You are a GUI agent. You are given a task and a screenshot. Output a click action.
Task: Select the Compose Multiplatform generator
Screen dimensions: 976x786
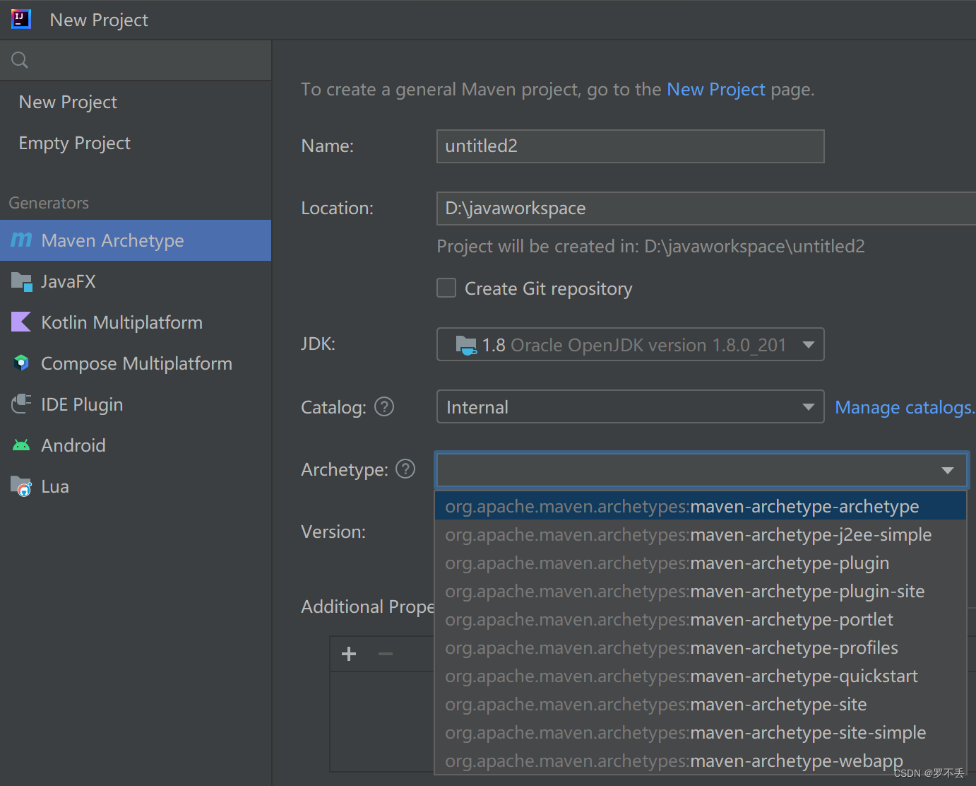[x=136, y=363]
